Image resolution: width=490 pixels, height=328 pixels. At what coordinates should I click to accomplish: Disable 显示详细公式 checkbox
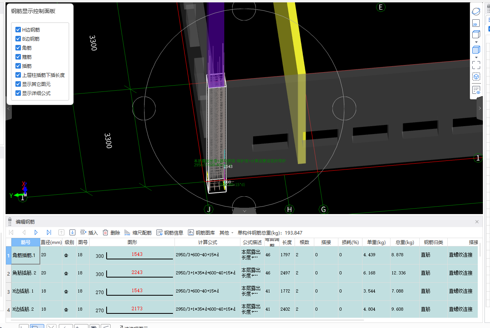click(18, 93)
